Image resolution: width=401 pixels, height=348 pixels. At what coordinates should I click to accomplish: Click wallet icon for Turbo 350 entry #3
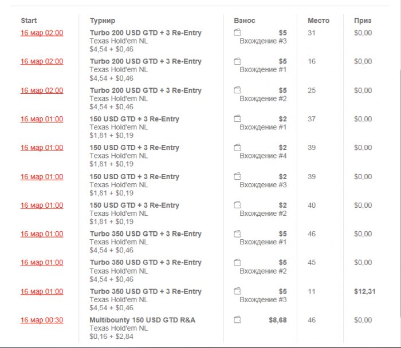[x=238, y=291]
